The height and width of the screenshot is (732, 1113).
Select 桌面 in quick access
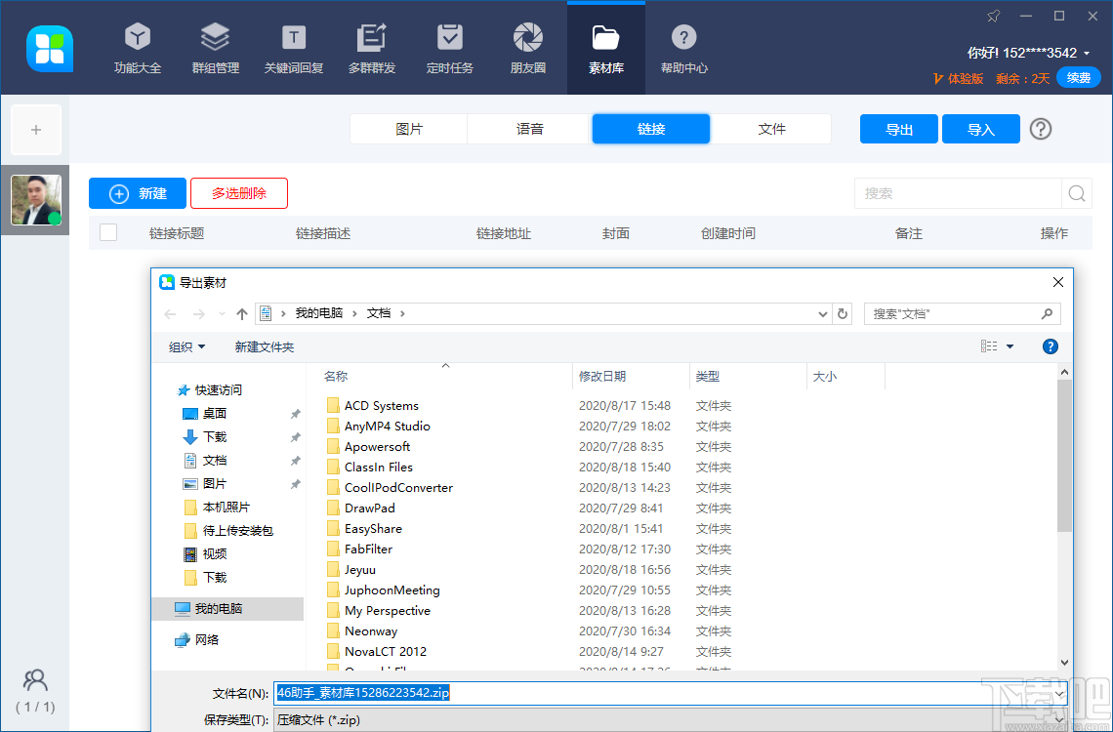(x=215, y=414)
